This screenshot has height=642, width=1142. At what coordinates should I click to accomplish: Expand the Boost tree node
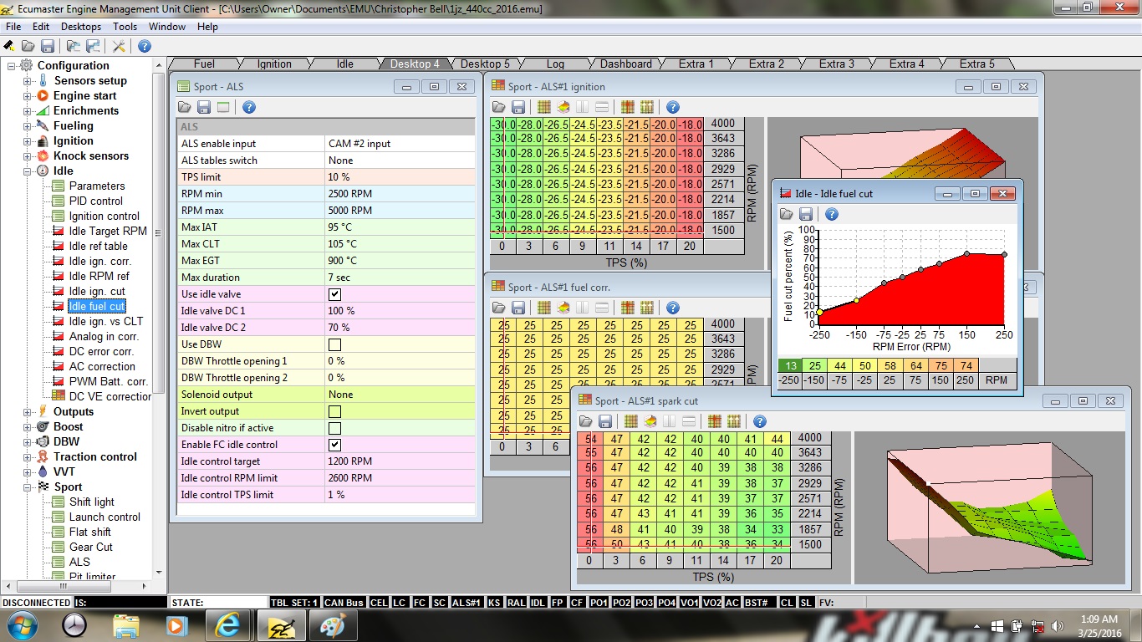coord(28,427)
